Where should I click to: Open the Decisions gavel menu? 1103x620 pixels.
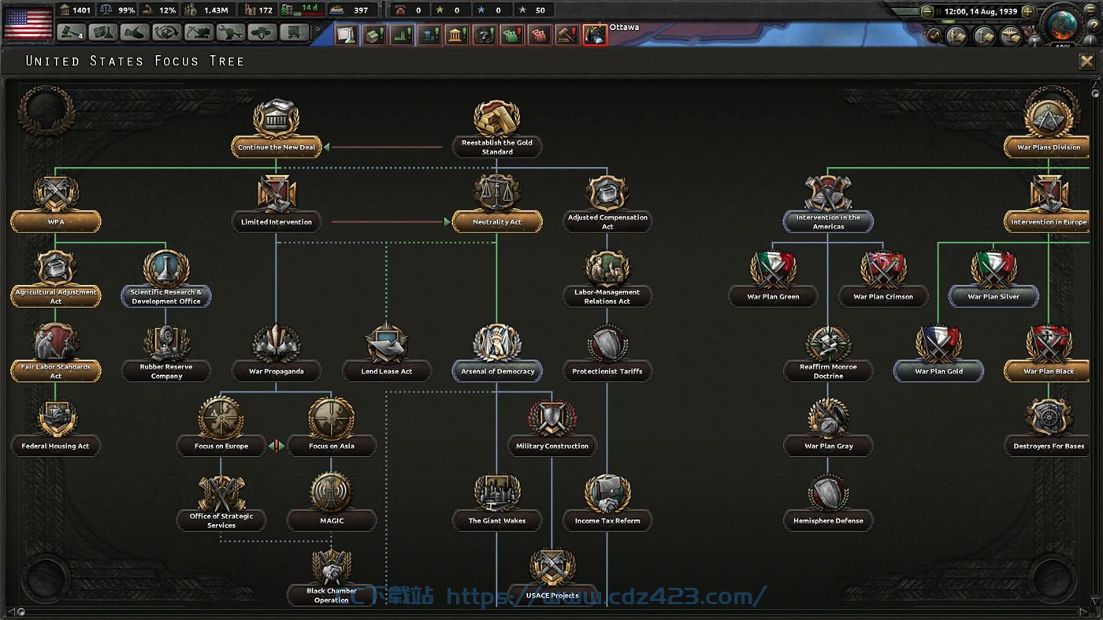pyautogui.click(x=71, y=32)
